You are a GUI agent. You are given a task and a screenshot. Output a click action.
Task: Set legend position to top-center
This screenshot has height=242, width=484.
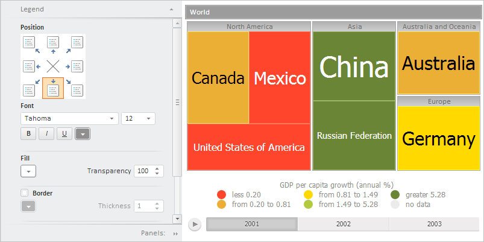(x=53, y=42)
